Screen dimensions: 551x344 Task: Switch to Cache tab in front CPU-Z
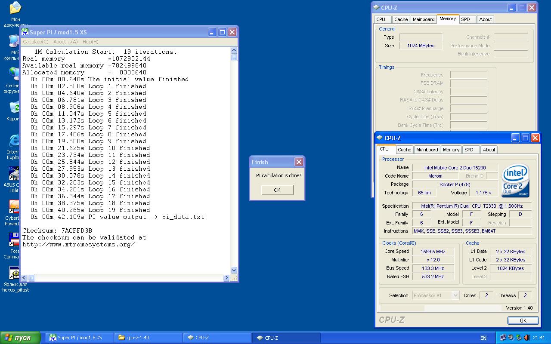pyautogui.click(x=404, y=150)
